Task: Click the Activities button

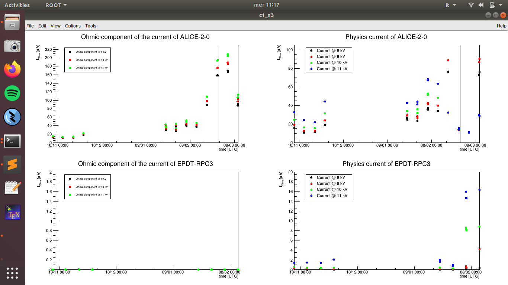Action: click(17, 5)
